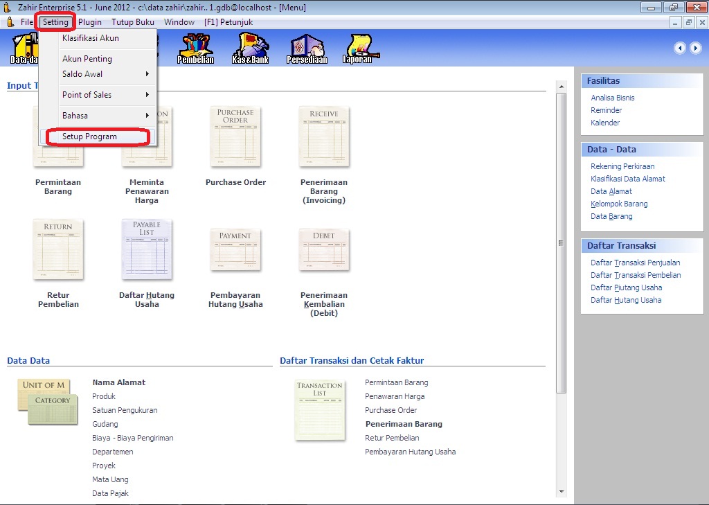Open the Purchase Order form icon
Screen dimensions: 709x505
click(x=235, y=136)
